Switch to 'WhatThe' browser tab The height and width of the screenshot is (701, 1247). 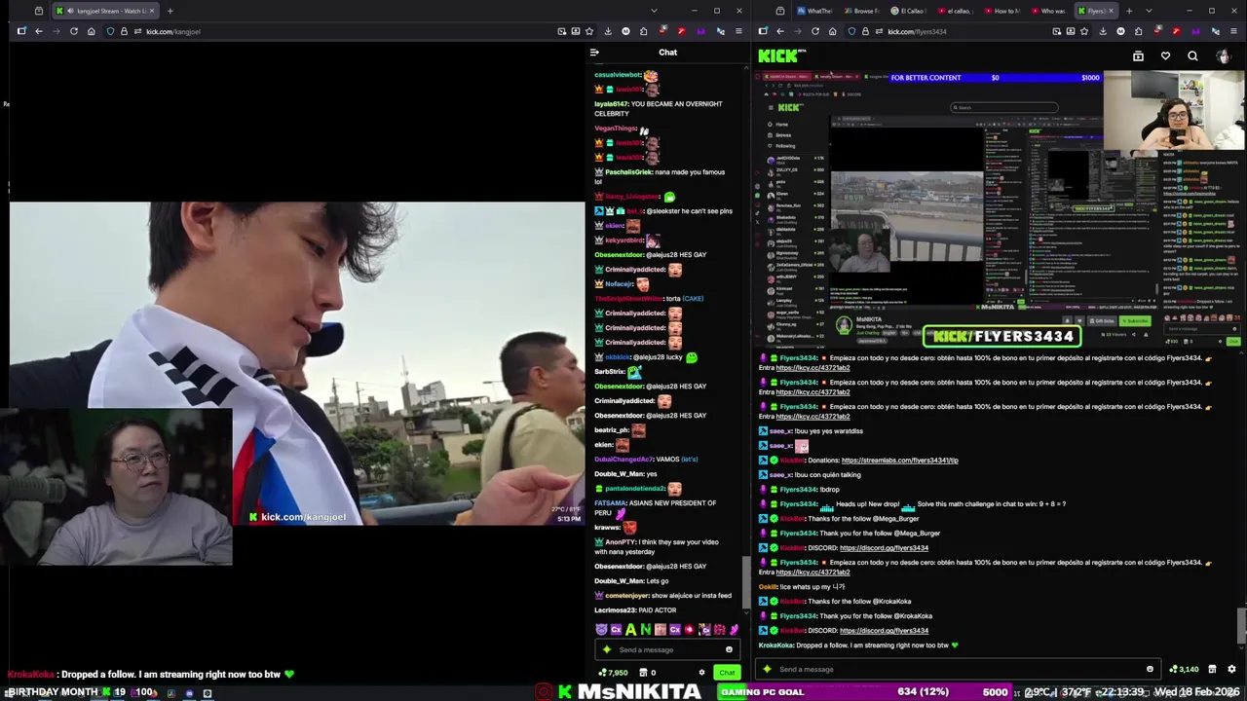click(x=814, y=11)
